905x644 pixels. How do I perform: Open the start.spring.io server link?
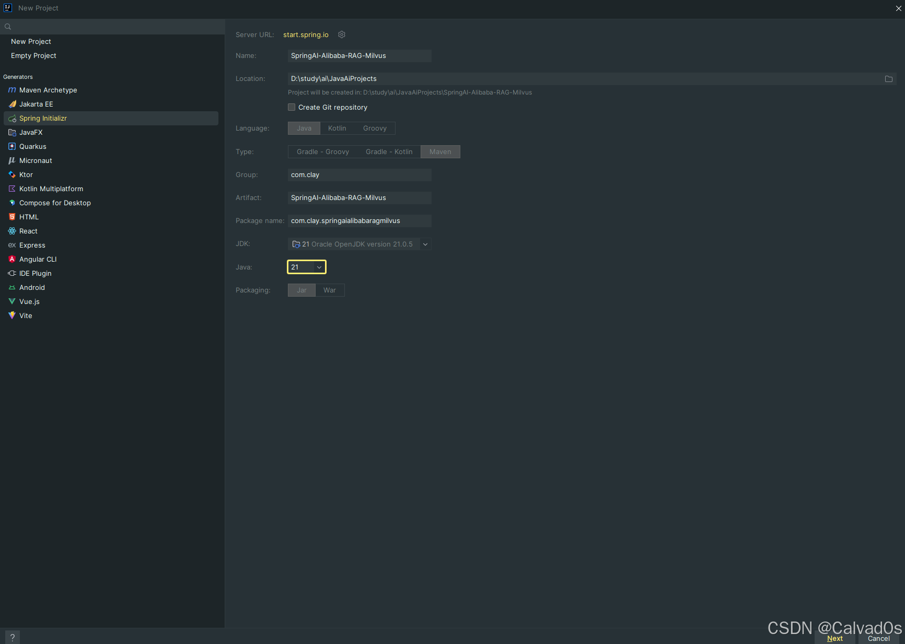tap(306, 34)
